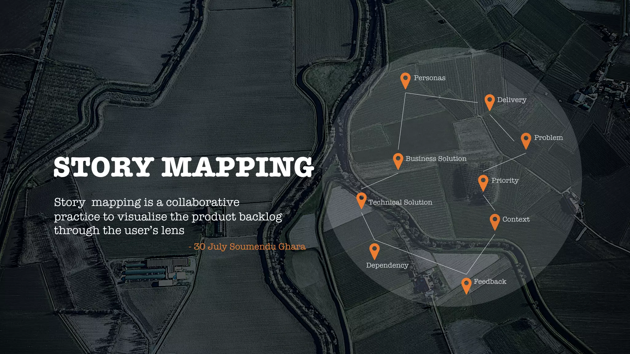Click the orange pin next to Problem

coord(526,141)
